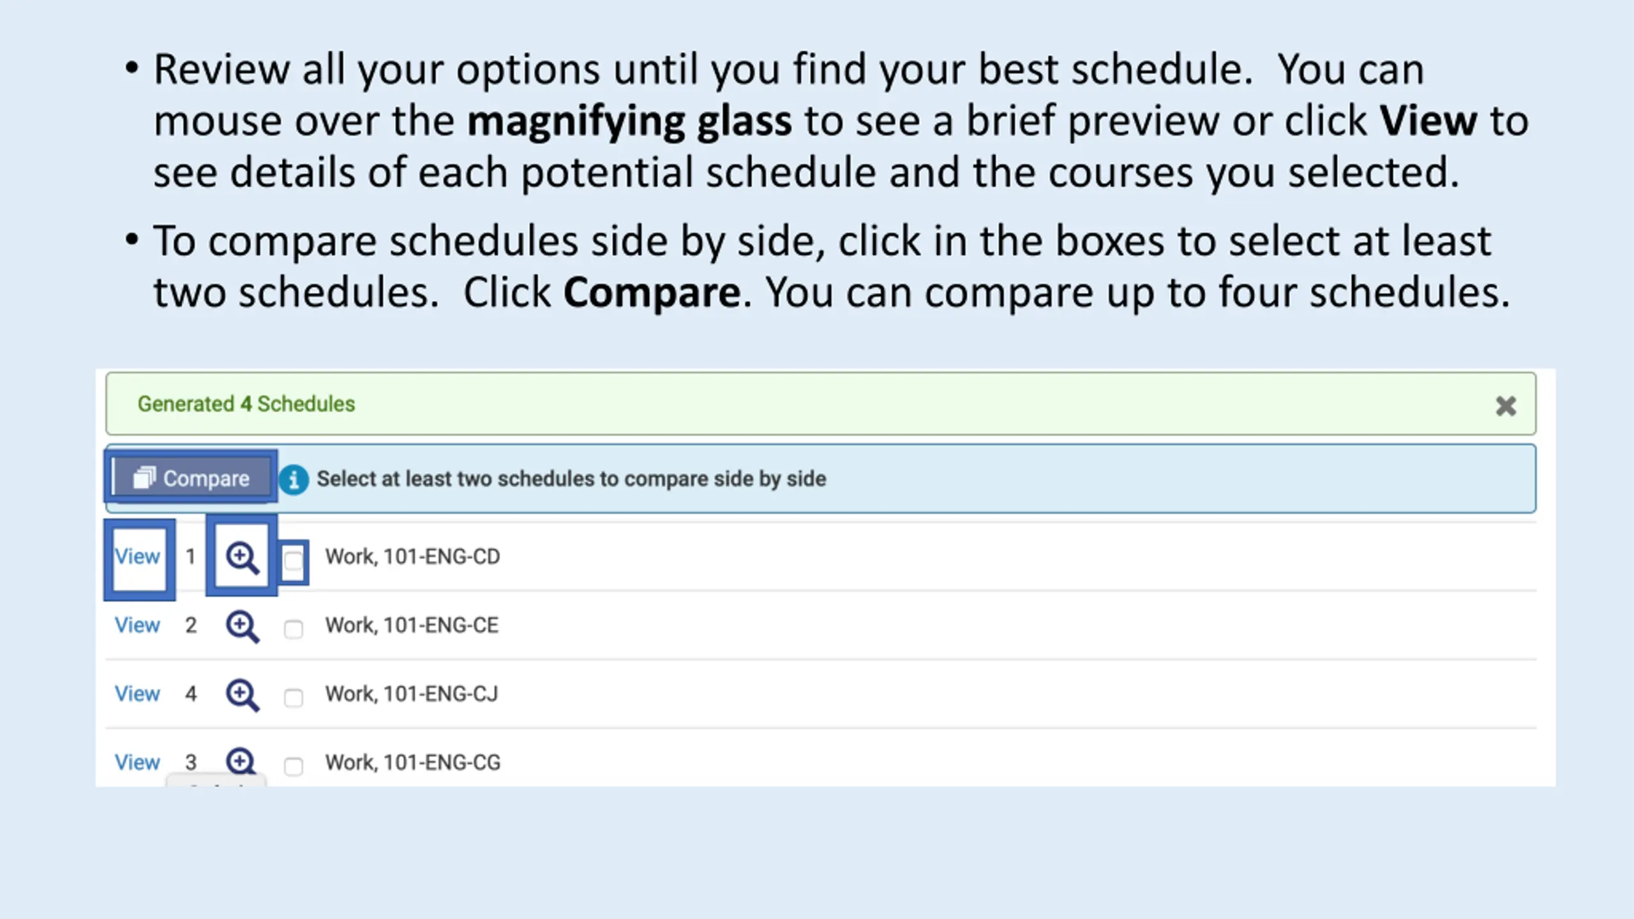Click magnifier icon beside Work, 101-ENG-CJ
The height and width of the screenshot is (919, 1634).
[x=242, y=694]
